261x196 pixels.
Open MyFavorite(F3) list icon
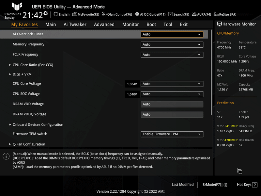(75, 14)
